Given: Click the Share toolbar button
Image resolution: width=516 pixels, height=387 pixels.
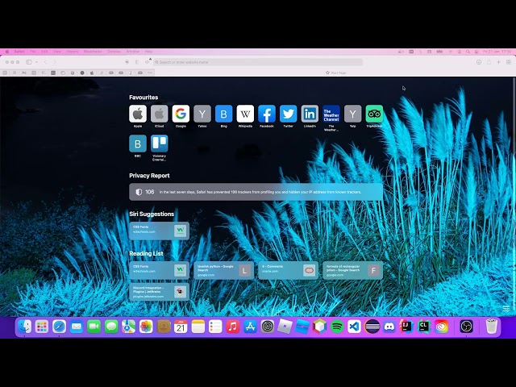Looking at the screenshot, I should (489, 62).
